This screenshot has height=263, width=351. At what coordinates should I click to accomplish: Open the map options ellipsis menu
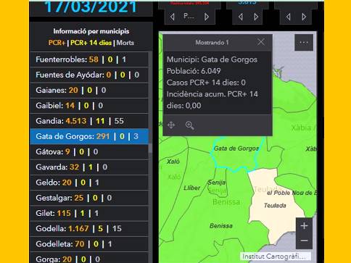(304, 43)
